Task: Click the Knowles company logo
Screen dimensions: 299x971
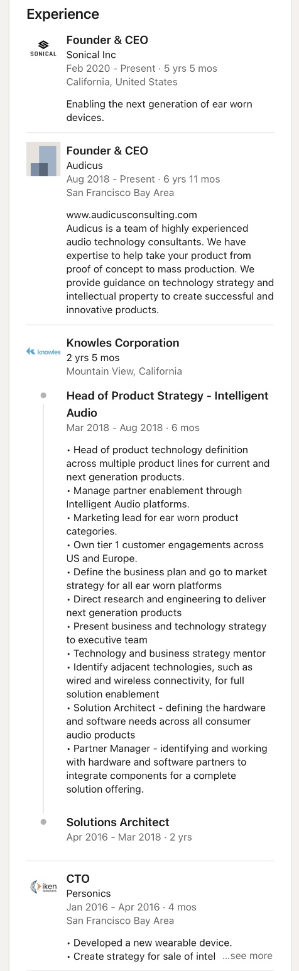Action: 43,352
